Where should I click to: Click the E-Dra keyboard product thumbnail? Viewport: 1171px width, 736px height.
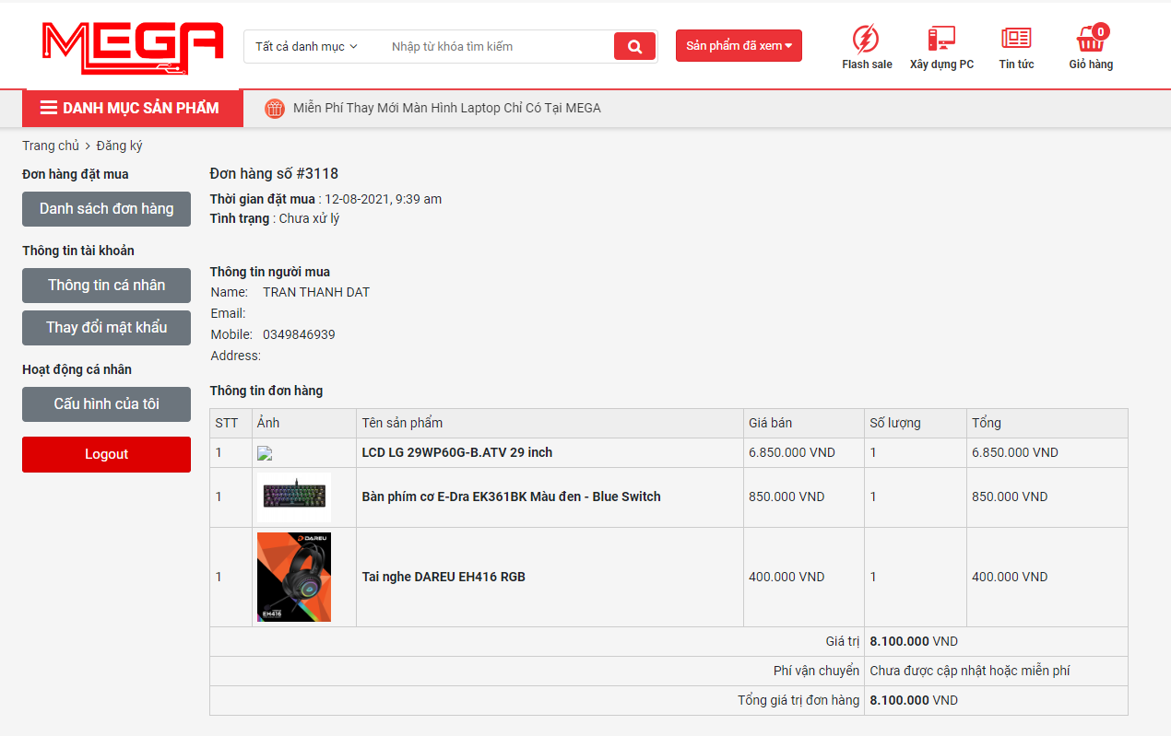[294, 497]
